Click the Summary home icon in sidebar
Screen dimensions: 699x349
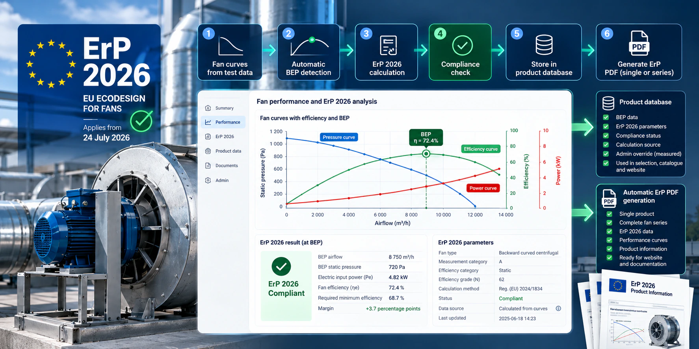click(208, 108)
